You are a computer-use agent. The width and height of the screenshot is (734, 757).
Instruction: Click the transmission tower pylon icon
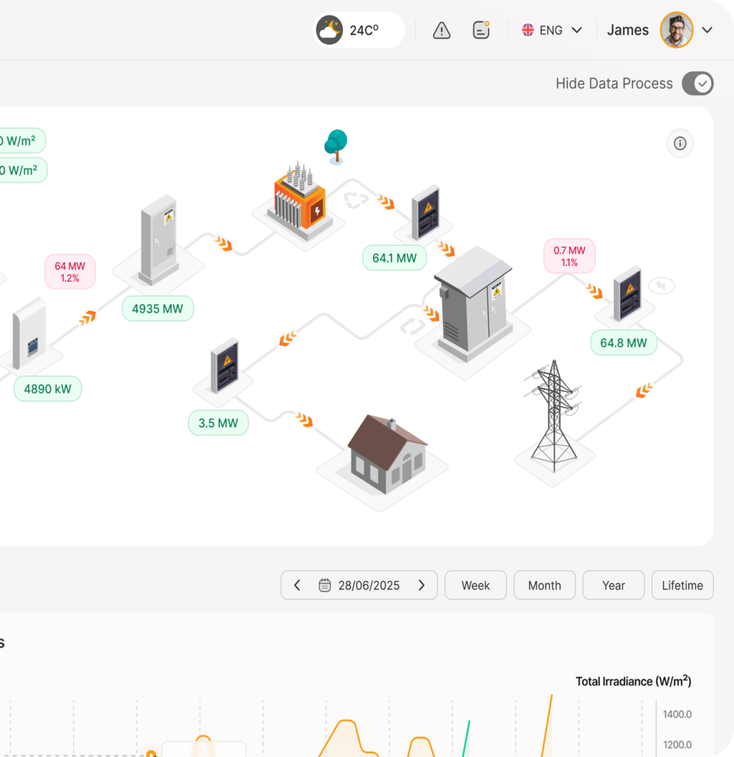pos(553,418)
